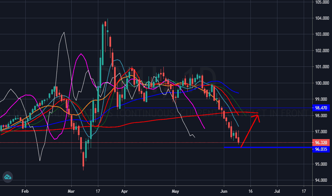Click the 105.000 price scale value

click(322, 2)
